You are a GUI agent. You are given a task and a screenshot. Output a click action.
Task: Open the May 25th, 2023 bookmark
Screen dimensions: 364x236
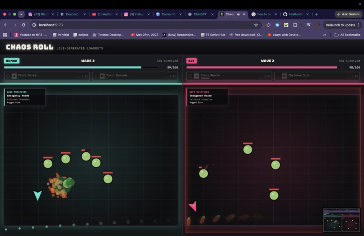coord(145,35)
